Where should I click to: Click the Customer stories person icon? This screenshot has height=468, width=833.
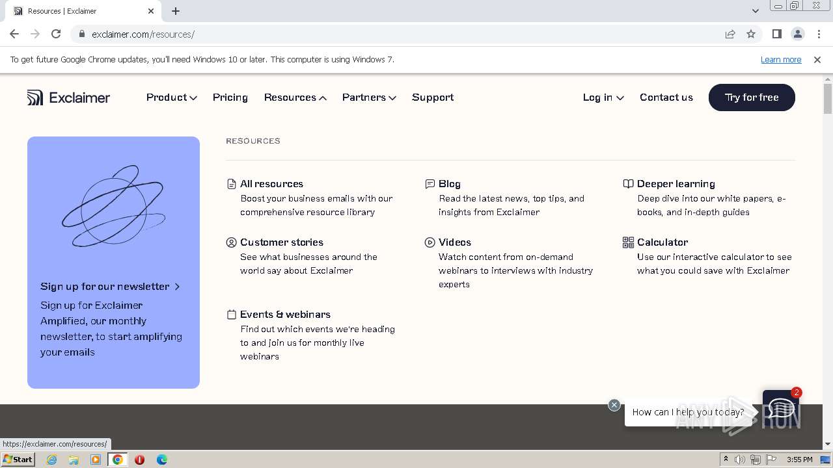coord(231,242)
